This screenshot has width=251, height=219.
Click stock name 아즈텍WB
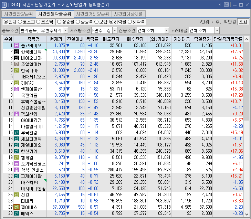pyautogui.click(x=30, y=182)
